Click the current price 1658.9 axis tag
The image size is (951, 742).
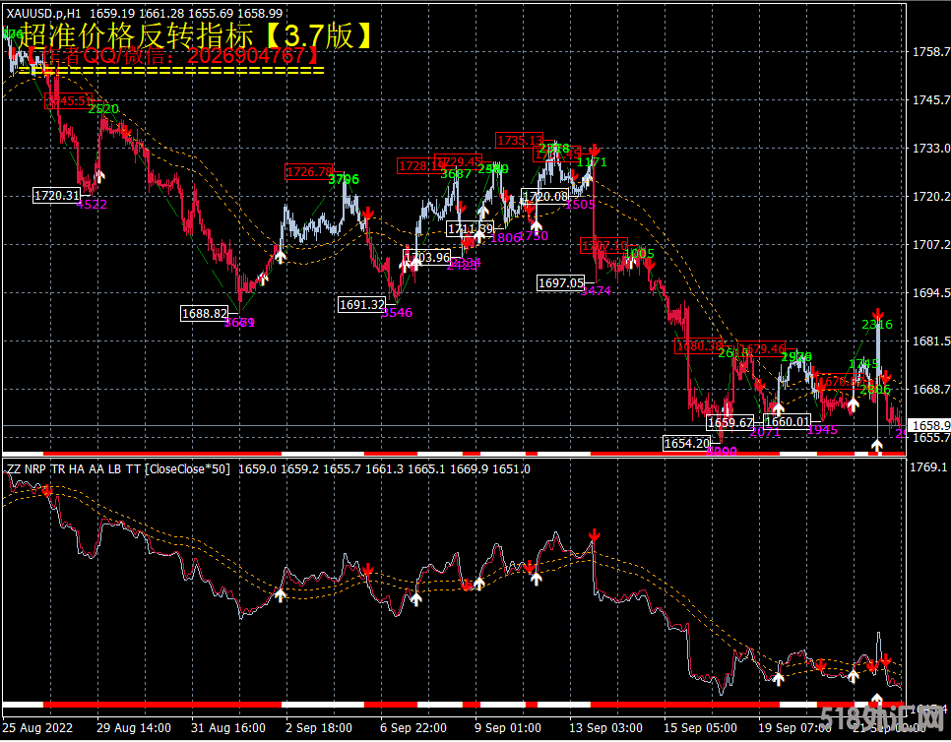coord(927,425)
